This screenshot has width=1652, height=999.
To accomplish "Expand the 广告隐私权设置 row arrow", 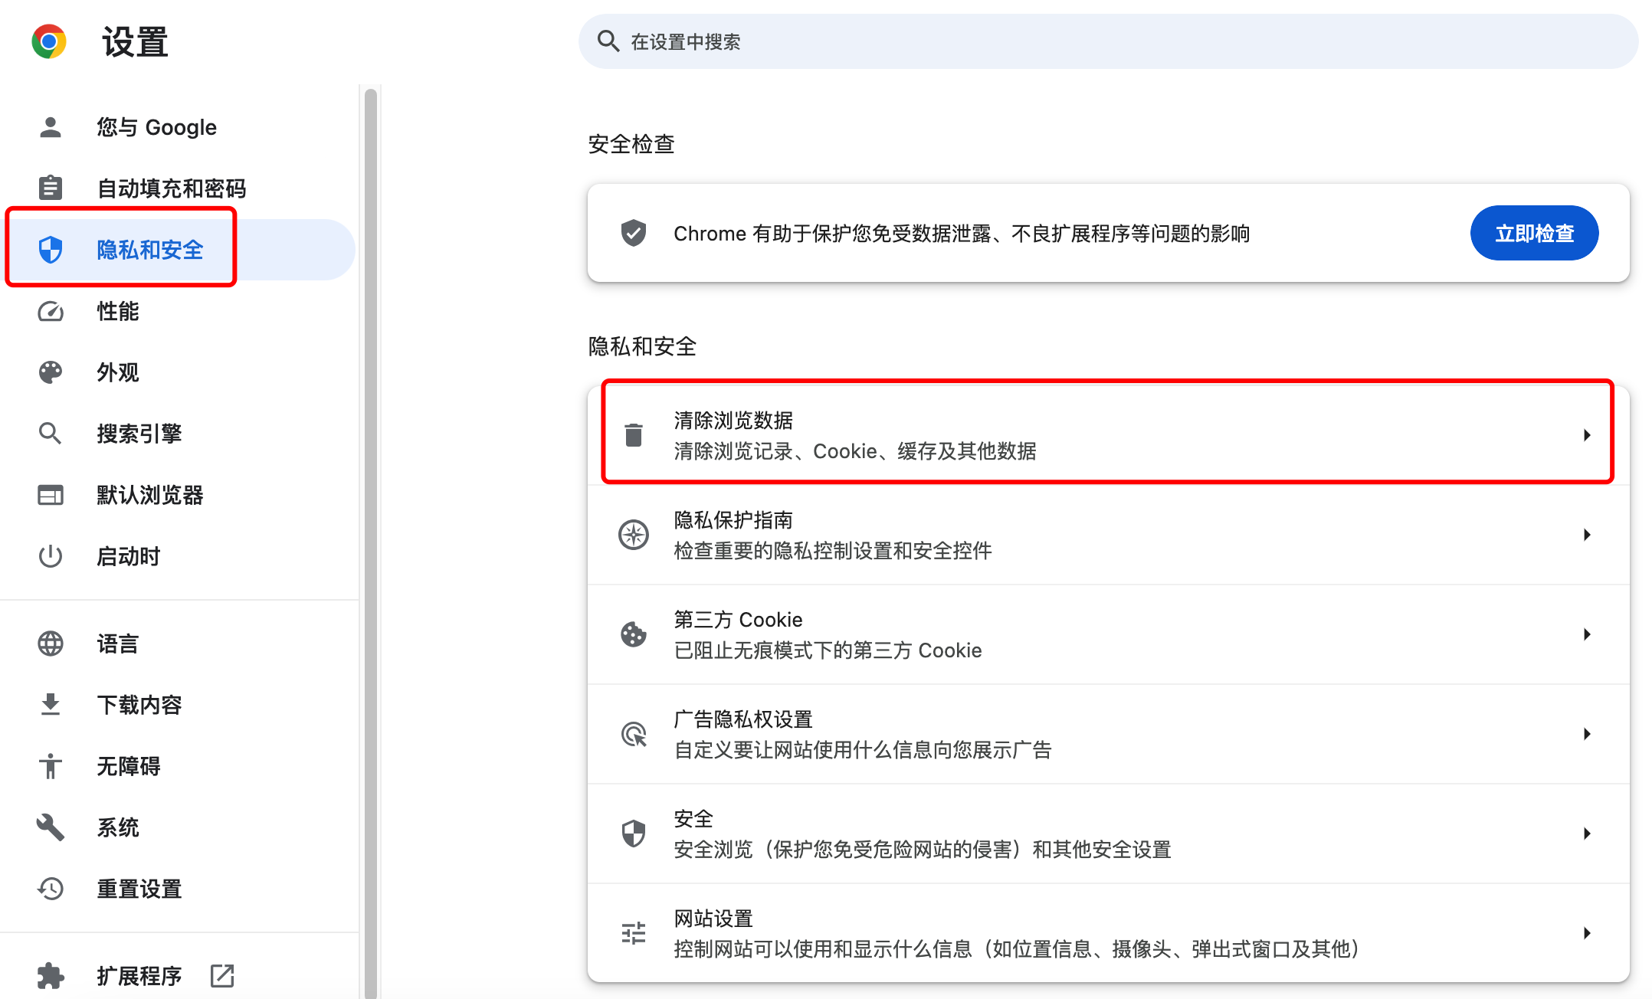I will tap(1587, 734).
